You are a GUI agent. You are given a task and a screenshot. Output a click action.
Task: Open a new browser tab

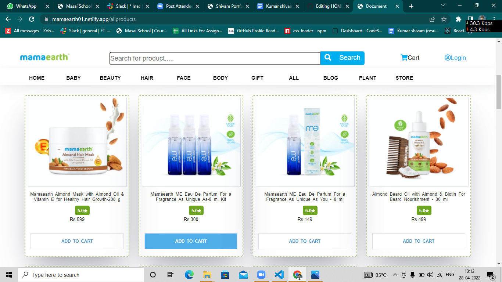[x=411, y=6]
